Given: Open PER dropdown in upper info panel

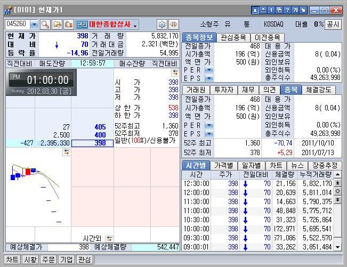Looking at the screenshot, I should tap(209, 70).
